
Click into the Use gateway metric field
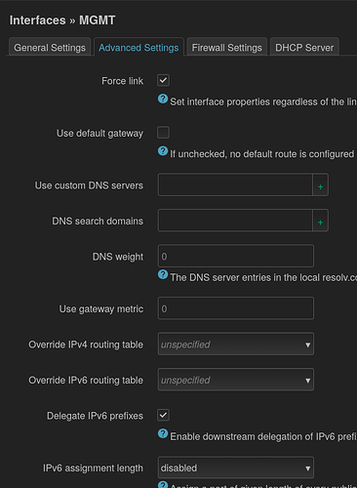click(x=236, y=308)
